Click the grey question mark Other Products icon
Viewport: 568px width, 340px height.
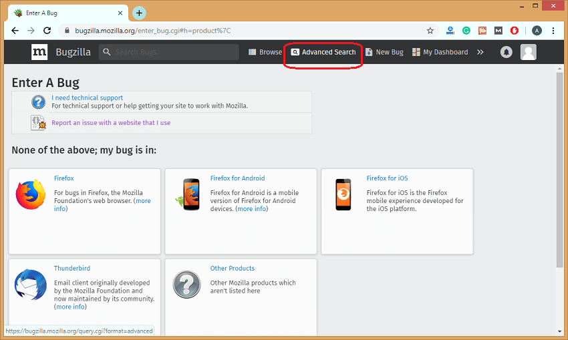(x=186, y=285)
